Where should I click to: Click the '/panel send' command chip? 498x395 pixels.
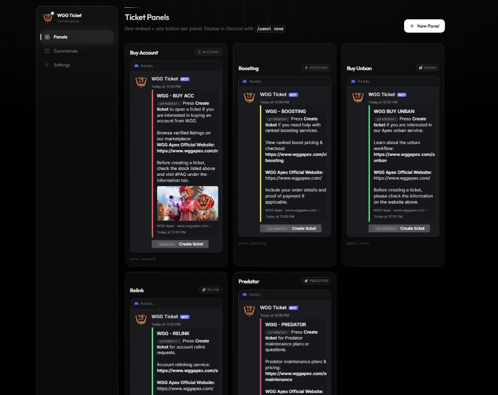(x=270, y=29)
